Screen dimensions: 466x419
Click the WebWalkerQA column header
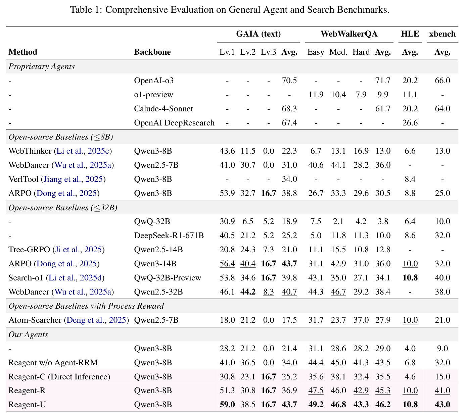[349, 34]
